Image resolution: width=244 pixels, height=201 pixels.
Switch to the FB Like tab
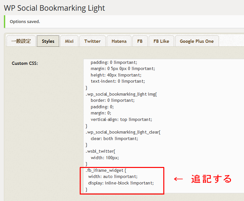[161, 41]
